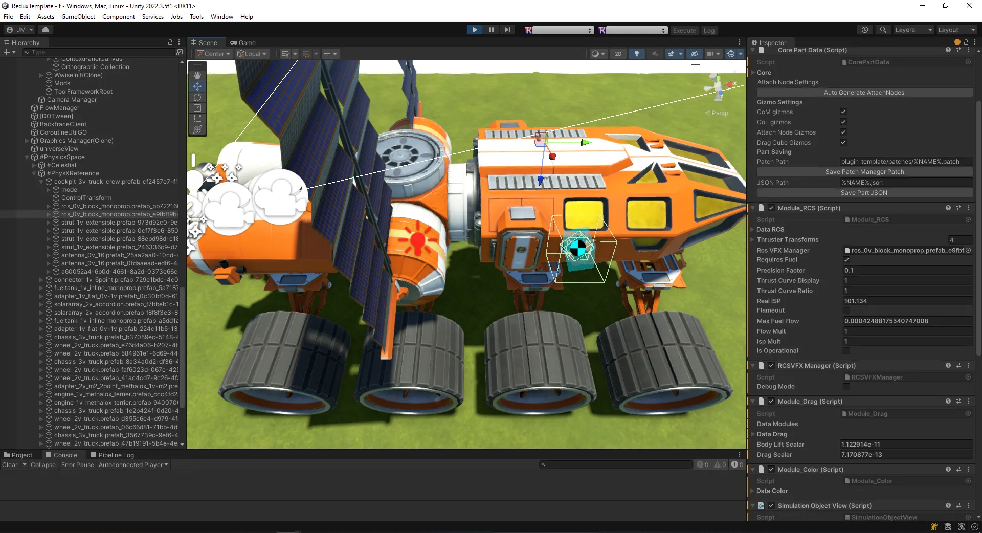Toggle scene effects/skybox icon
Image resolution: width=982 pixels, height=533 pixels.
pyautogui.click(x=671, y=54)
